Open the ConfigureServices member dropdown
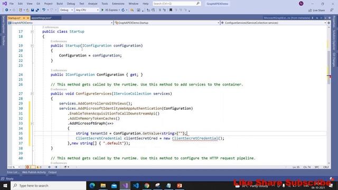Image resolution: width=338 pixels, height=190 pixels. [274, 23]
